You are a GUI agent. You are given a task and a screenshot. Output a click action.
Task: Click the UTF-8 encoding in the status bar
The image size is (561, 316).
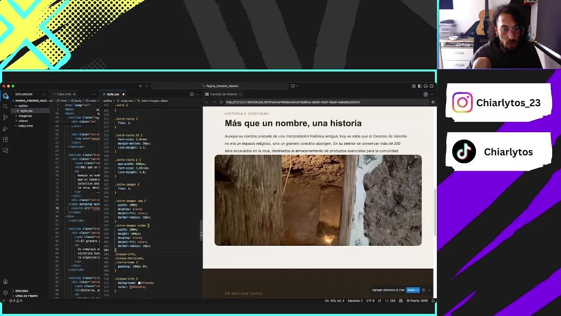370,301
